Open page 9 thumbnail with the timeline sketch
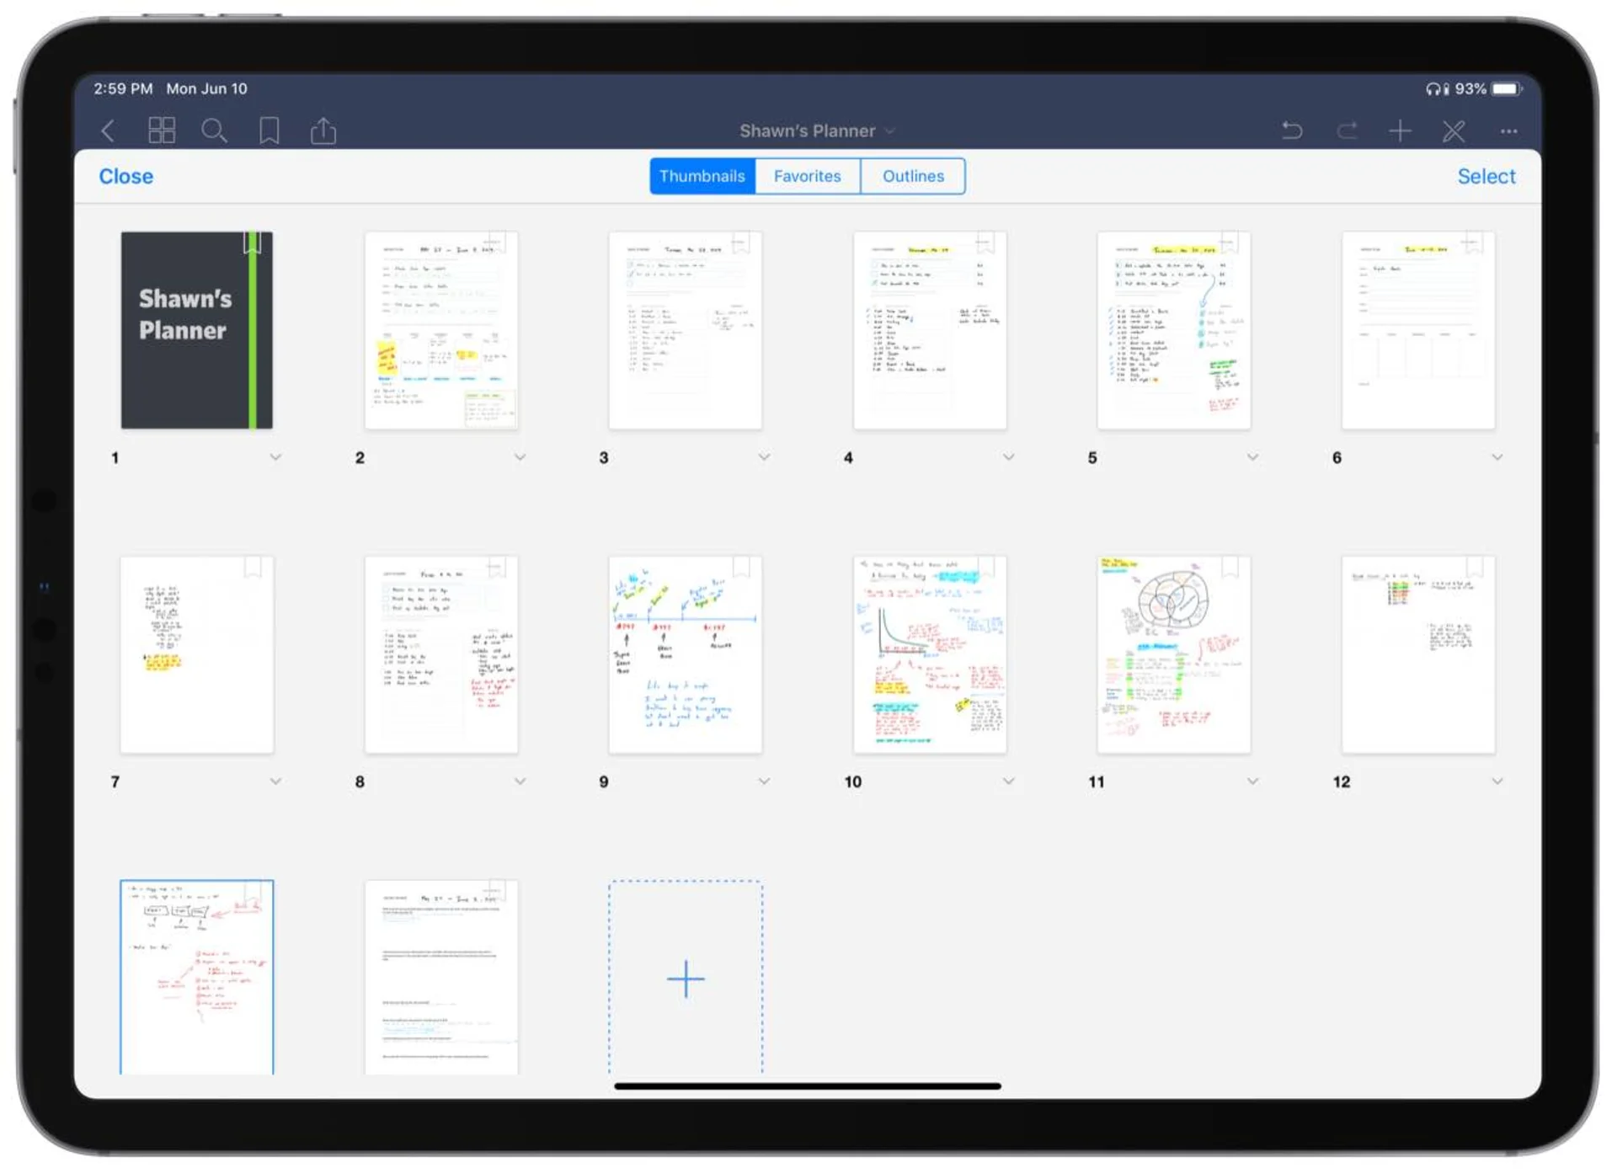This screenshot has width=1617, height=1173. 685,653
